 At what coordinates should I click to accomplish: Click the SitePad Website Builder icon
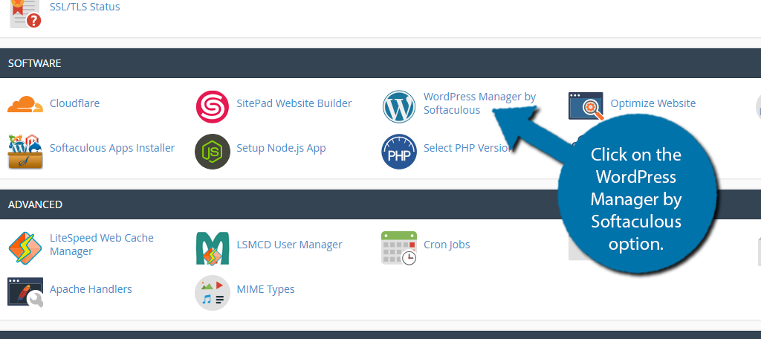click(x=212, y=107)
